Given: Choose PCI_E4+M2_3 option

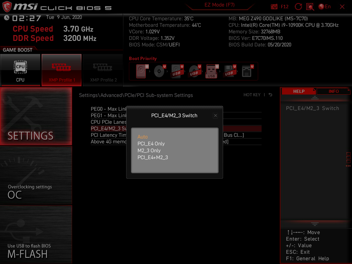Looking at the screenshot, I should tap(153, 157).
